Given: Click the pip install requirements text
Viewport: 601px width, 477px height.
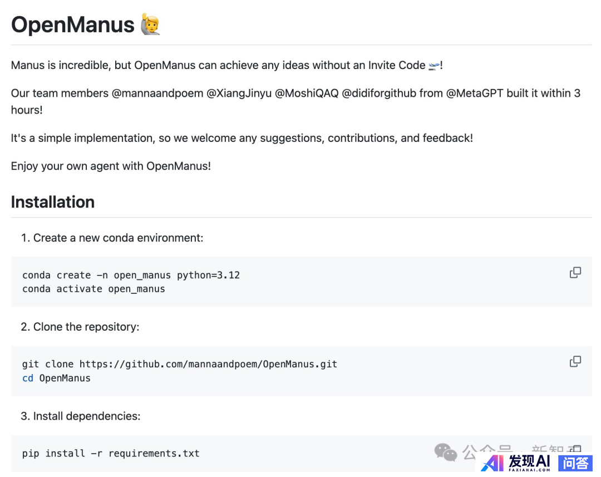Looking at the screenshot, I should (111, 453).
